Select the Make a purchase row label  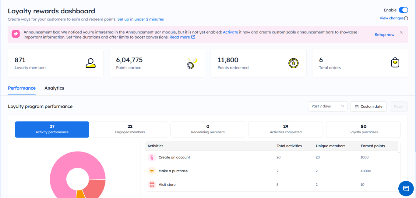pyautogui.click(x=173, y=171)
